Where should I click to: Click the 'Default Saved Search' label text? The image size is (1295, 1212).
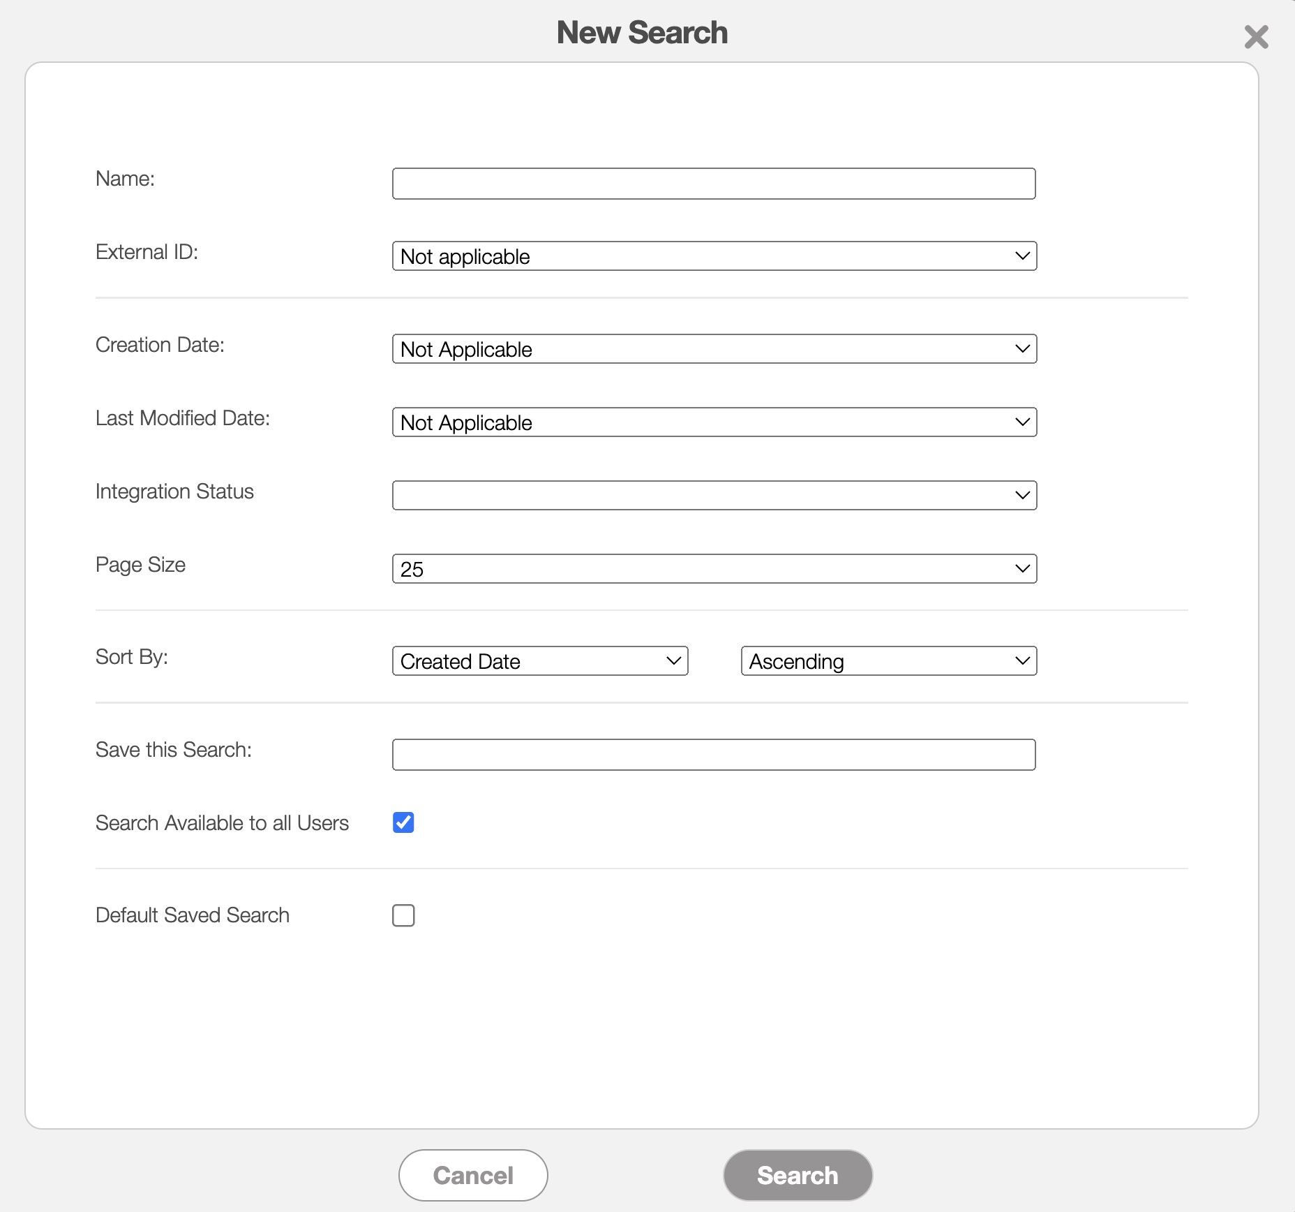click(192, 915)
